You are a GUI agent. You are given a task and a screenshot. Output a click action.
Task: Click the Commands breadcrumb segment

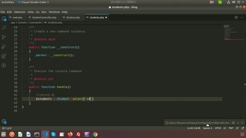point(35,23)
